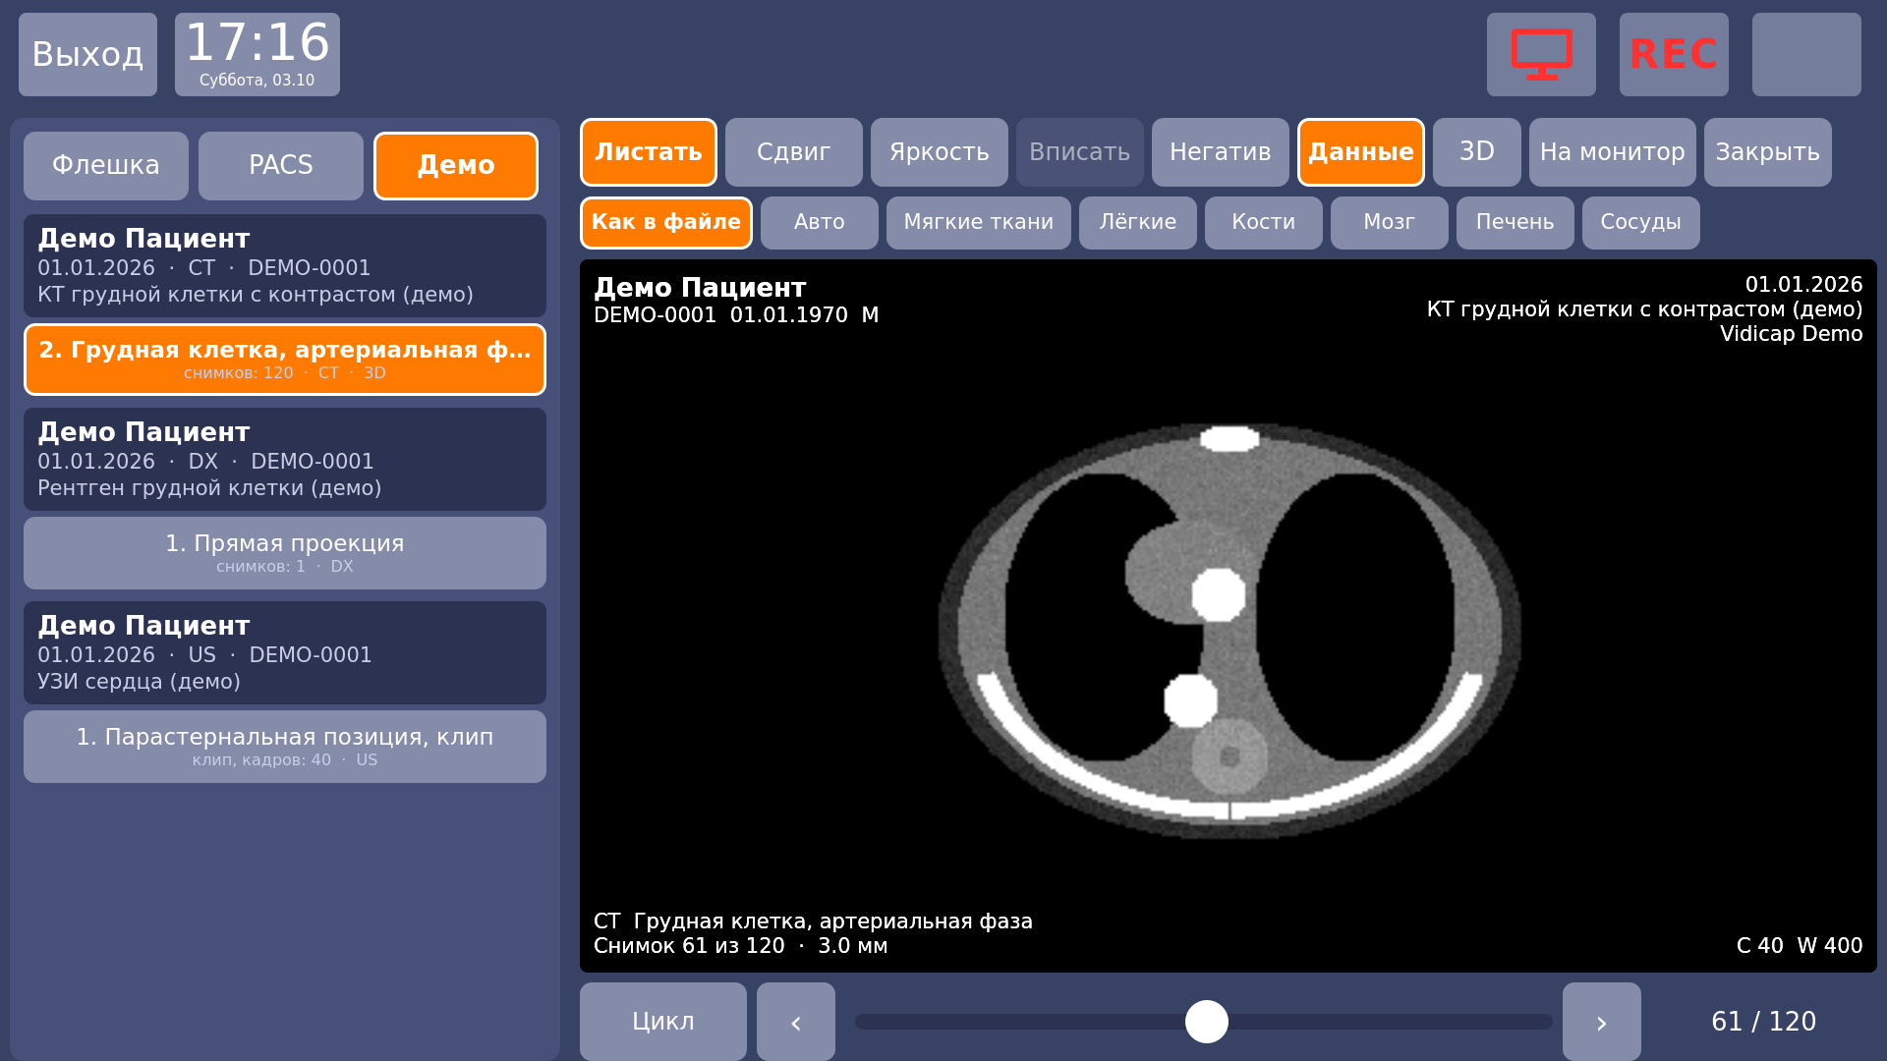
Task: Expand the US УЗИ сердца study
Action: (285, 653)
